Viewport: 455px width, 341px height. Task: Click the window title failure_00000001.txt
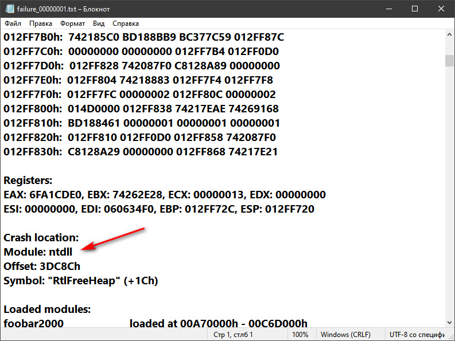(x=63, y=9)
